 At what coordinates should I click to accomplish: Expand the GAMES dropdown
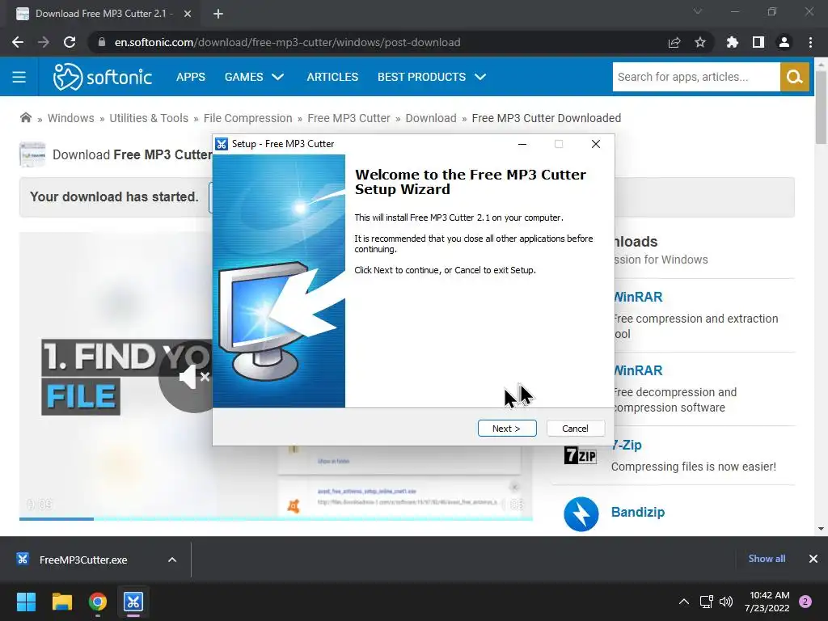[x=254, y=77]
